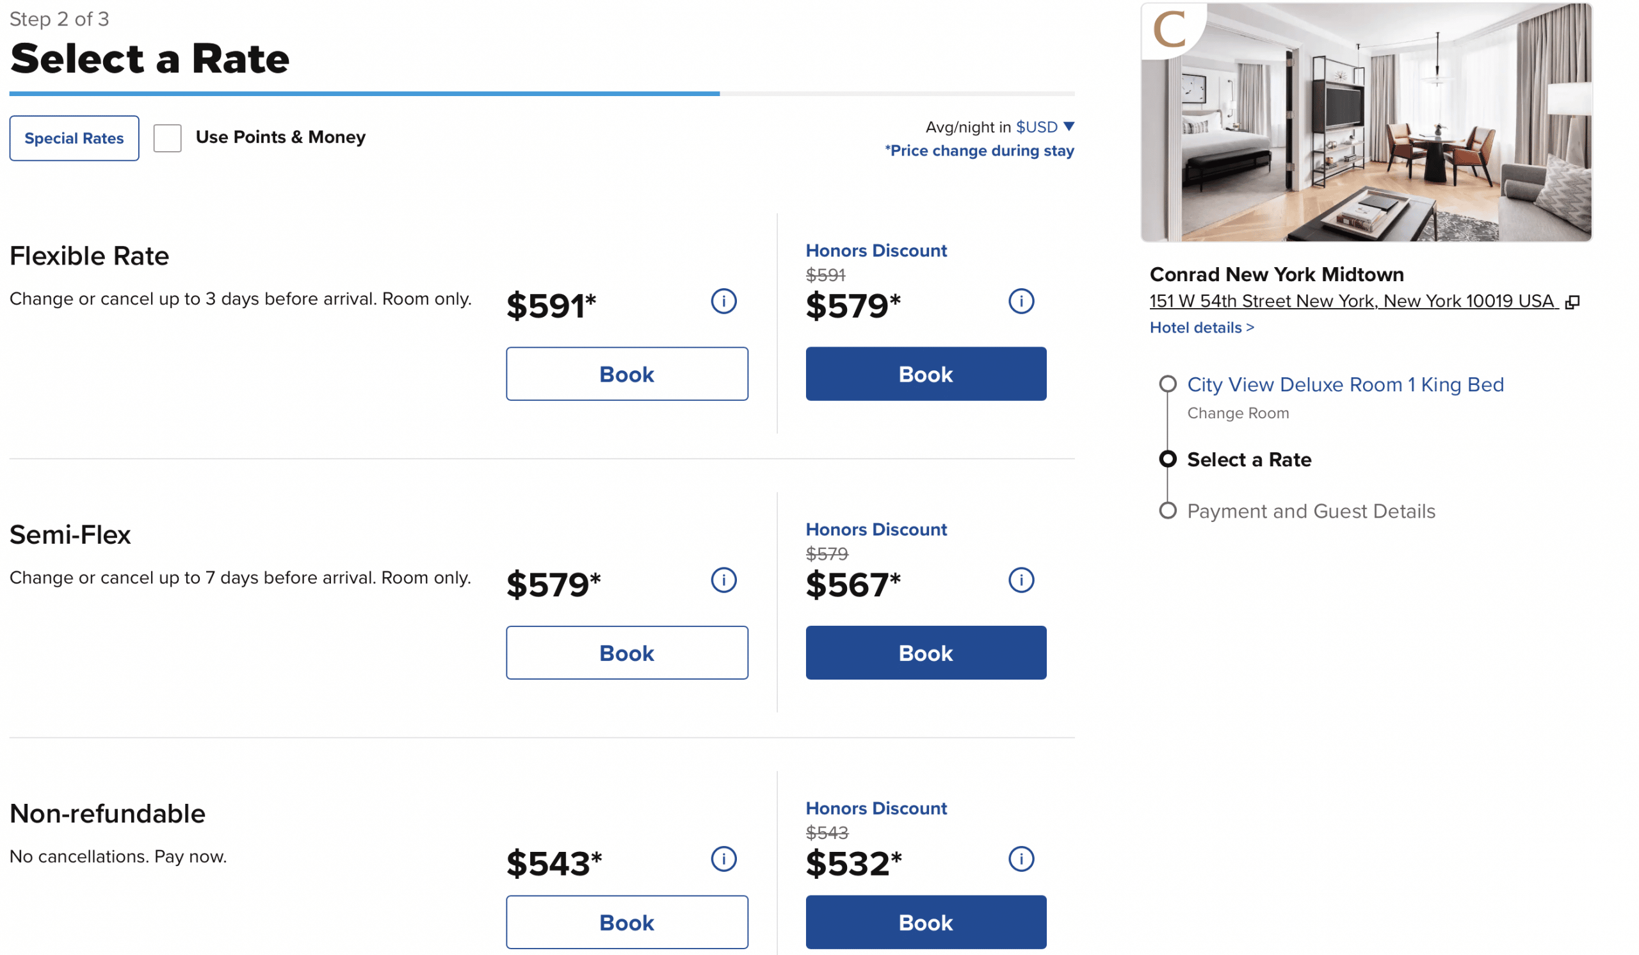Click Payment and Guest Details step circle
The image size is (1639, 955).
pyautogui.click(x=1167, y=510)
